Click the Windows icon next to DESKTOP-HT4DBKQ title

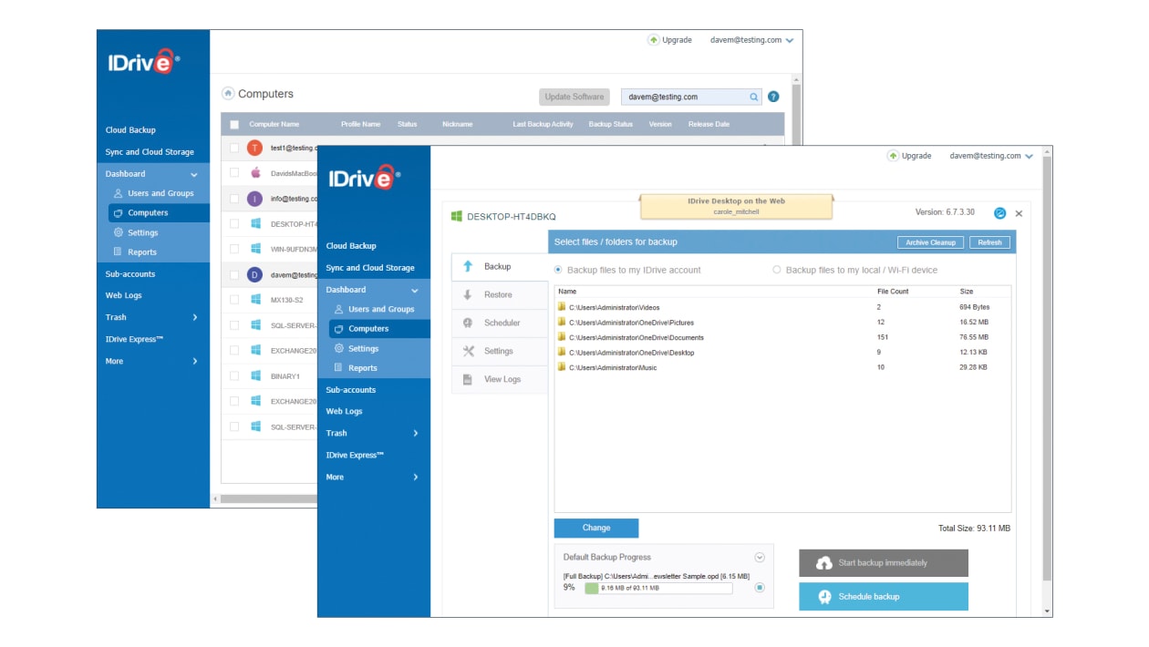457,216
